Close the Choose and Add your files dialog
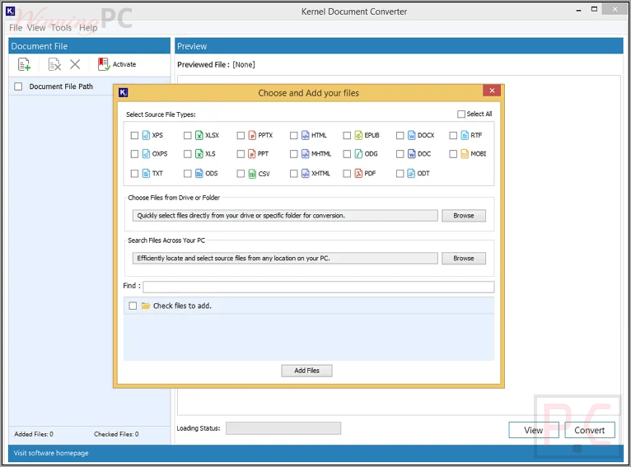Image resolution: width=631 pixels, height=467 pixels. coord(492,91)
